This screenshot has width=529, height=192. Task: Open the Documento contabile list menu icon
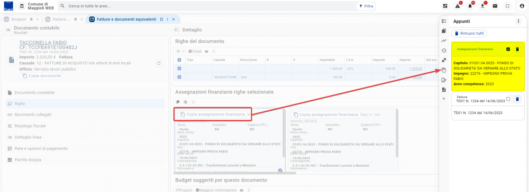tap(8, 30)
